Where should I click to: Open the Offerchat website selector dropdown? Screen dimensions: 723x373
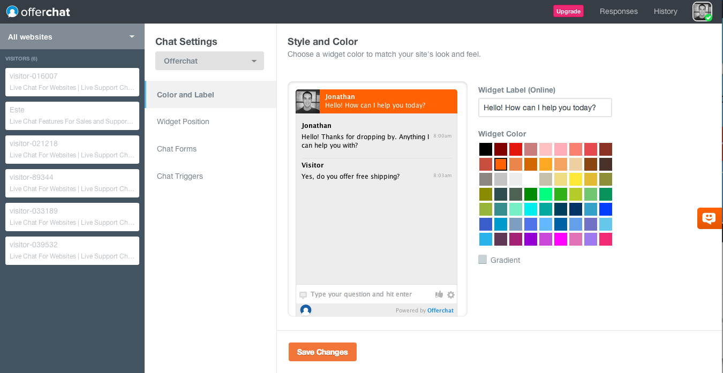tap(209, 61)
